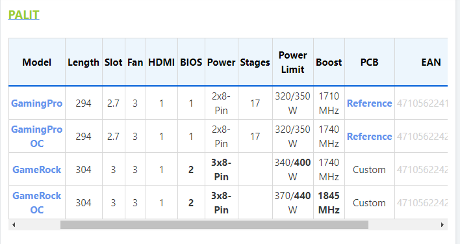Click the 1845 MHz boost cell
The width and height of the screenshot is (460, 244).
coord(329,202)
